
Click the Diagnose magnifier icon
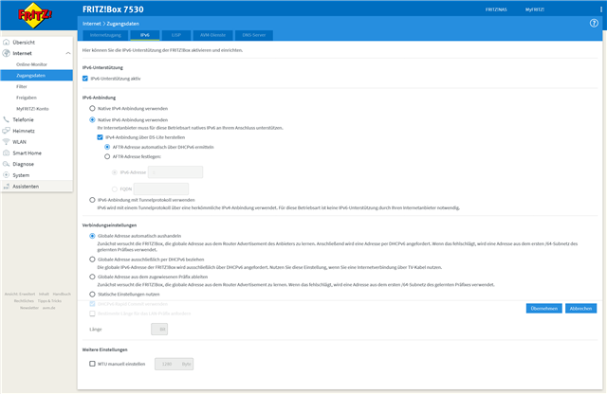pos(7,164)
